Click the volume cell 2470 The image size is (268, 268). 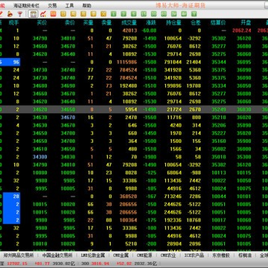[131, 118]
